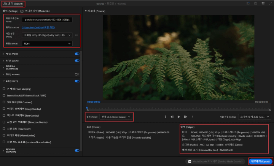Click the Out point handle under timeline
Screen dimensions: 274x166
pos(270,110)
